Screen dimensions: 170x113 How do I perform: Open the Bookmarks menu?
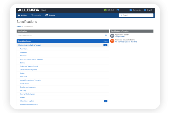pyautogui.click(x=37, y=15)
